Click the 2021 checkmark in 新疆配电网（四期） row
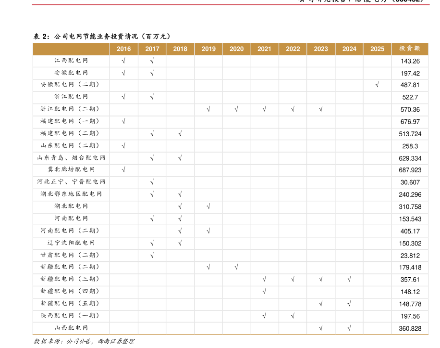 264,291
